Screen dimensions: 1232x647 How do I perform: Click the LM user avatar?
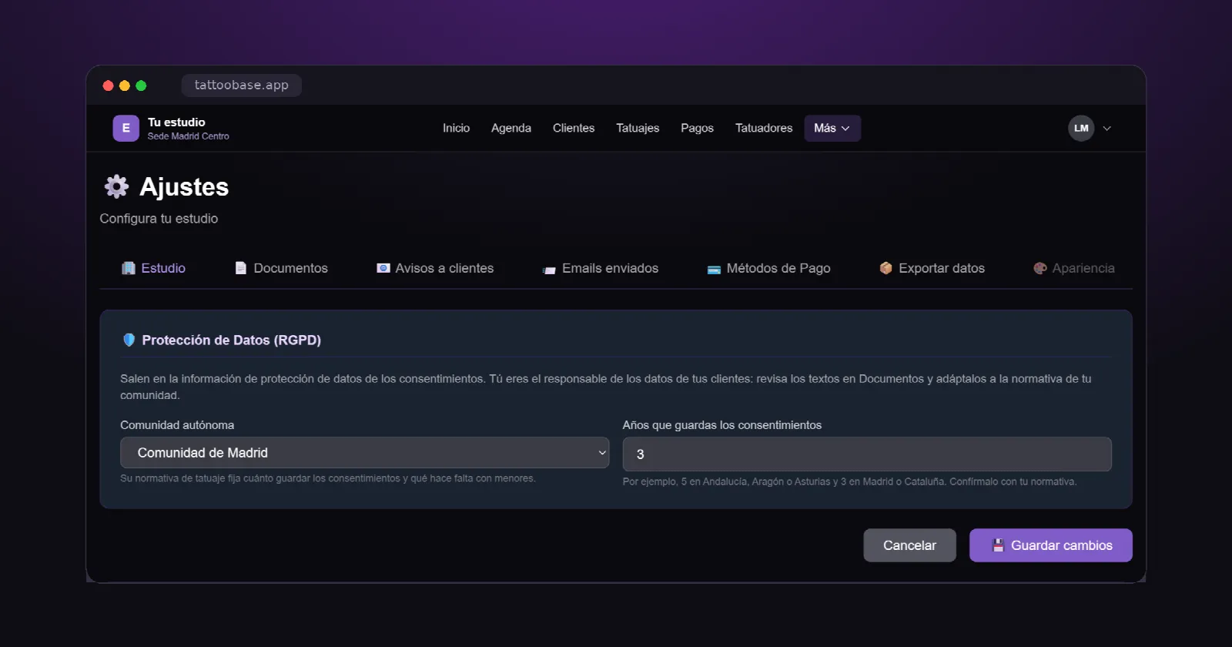pos(1081,129)
